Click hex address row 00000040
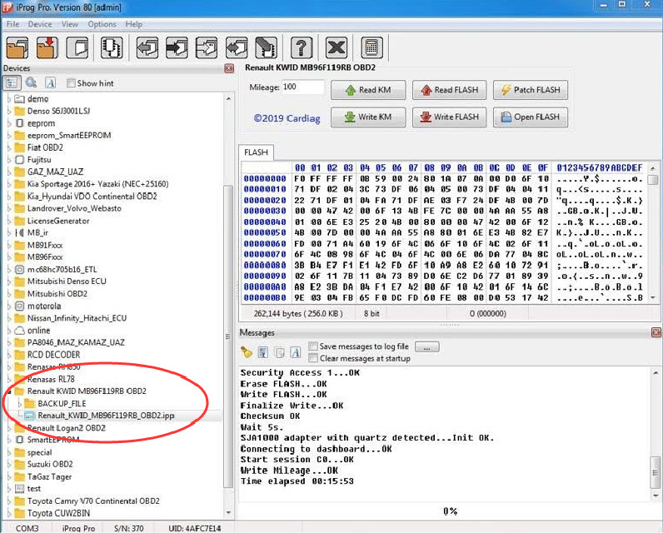Image resolution: width=663 pixels, height=533 pixels. pyautogui.click(x=265, y=222)
